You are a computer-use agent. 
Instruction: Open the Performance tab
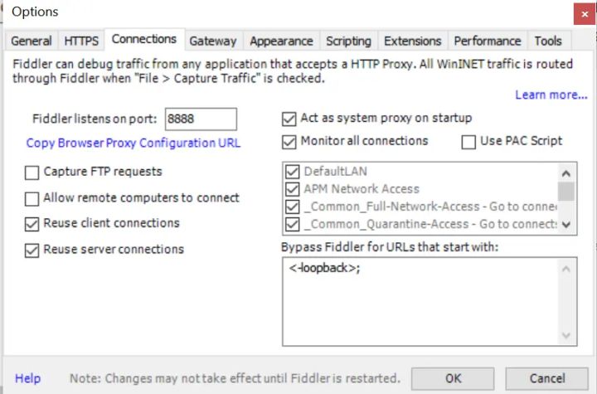(x=488, y=41)
